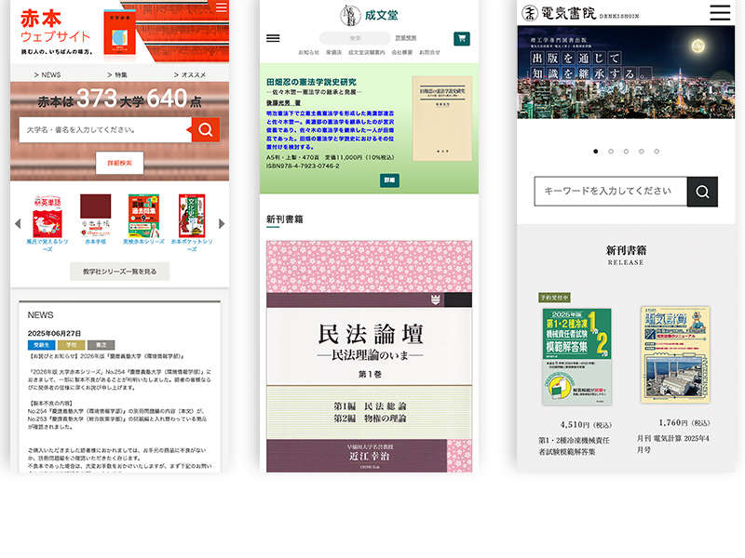745x558 pixels.
Task: Select the first carousel dot on 電気書院
Action: pyautogui.click(x=596, y=152)
